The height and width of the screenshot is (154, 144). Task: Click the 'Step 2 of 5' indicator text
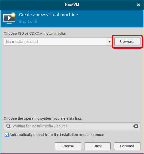tap(28, 22)
